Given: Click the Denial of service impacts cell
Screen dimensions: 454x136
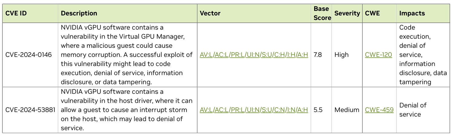Looking at the screenshot, I should click(413, 110).
